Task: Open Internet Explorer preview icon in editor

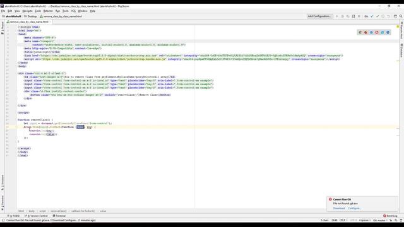Action: click(383, 32)
